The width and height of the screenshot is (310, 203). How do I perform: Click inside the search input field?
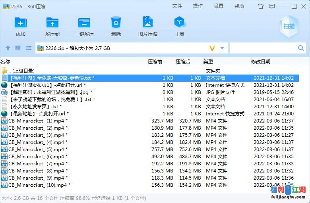tap(262, 48)
